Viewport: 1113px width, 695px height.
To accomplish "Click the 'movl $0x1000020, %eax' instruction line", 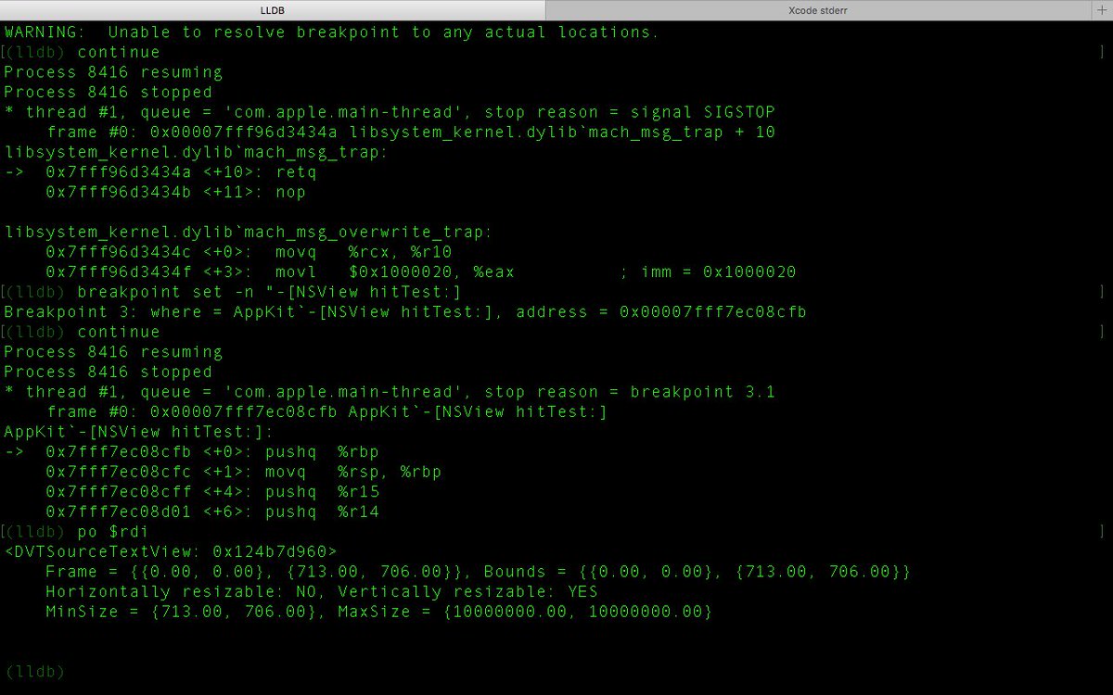I will coord(420,272).
